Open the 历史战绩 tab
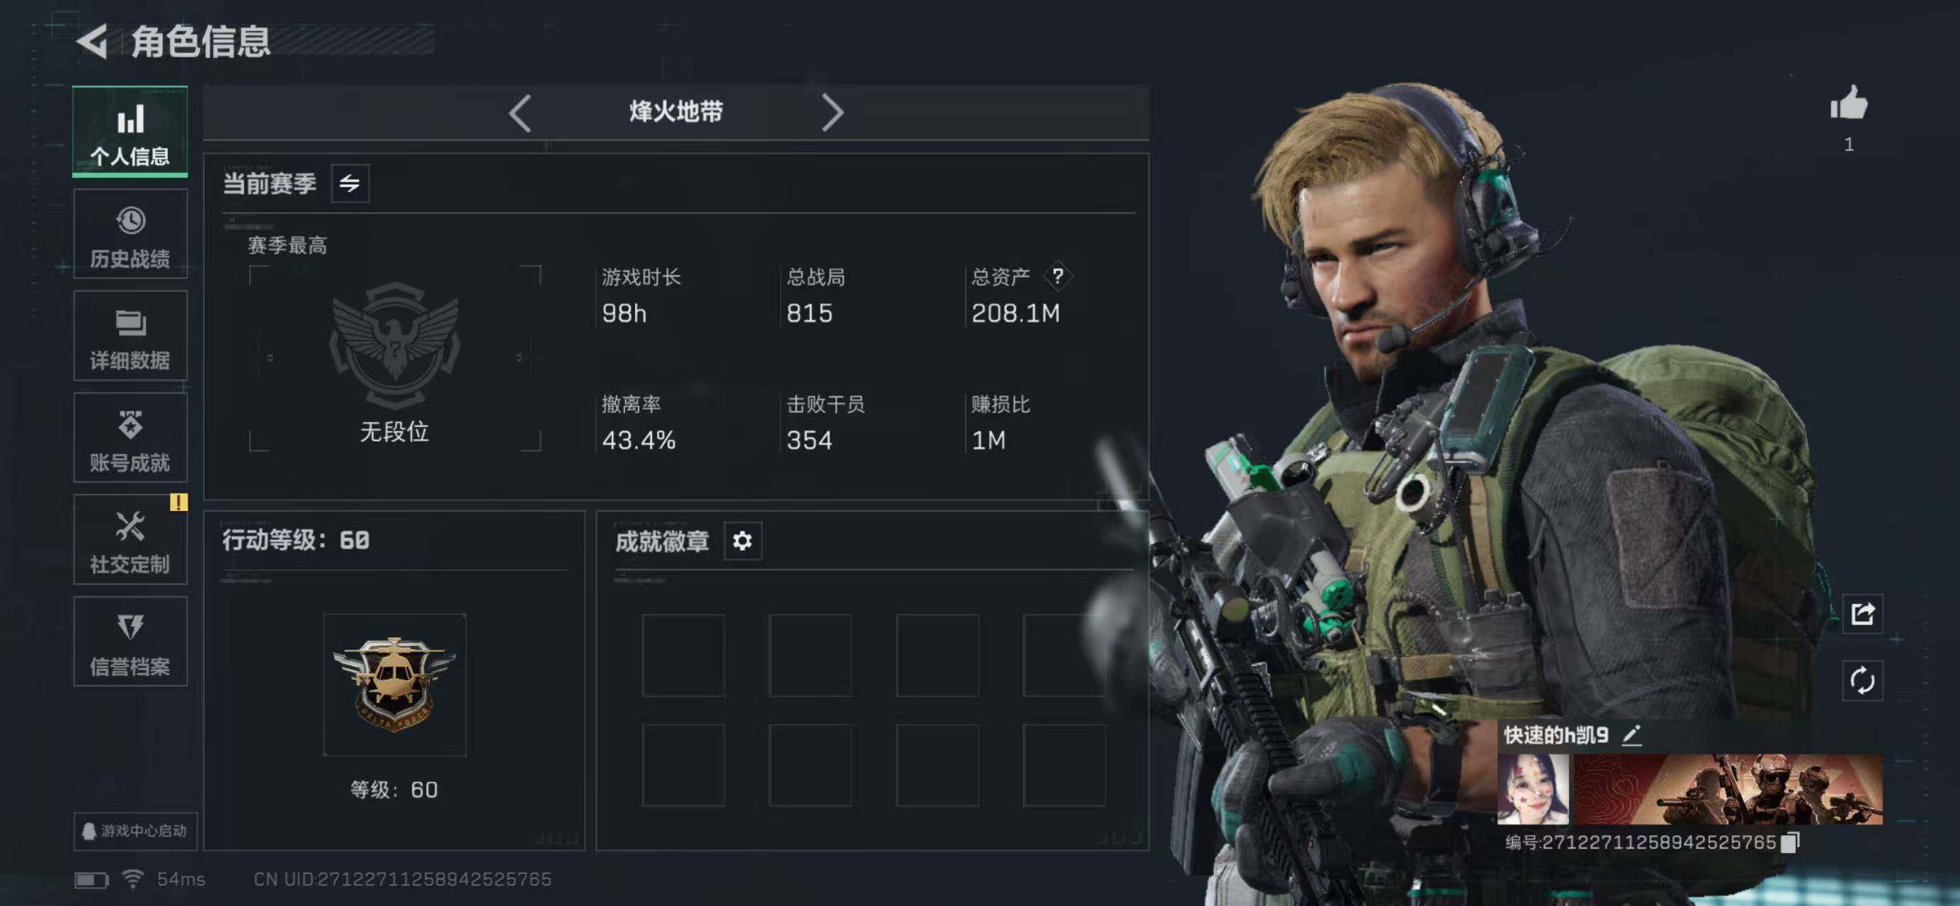 [x=130, y=234]
